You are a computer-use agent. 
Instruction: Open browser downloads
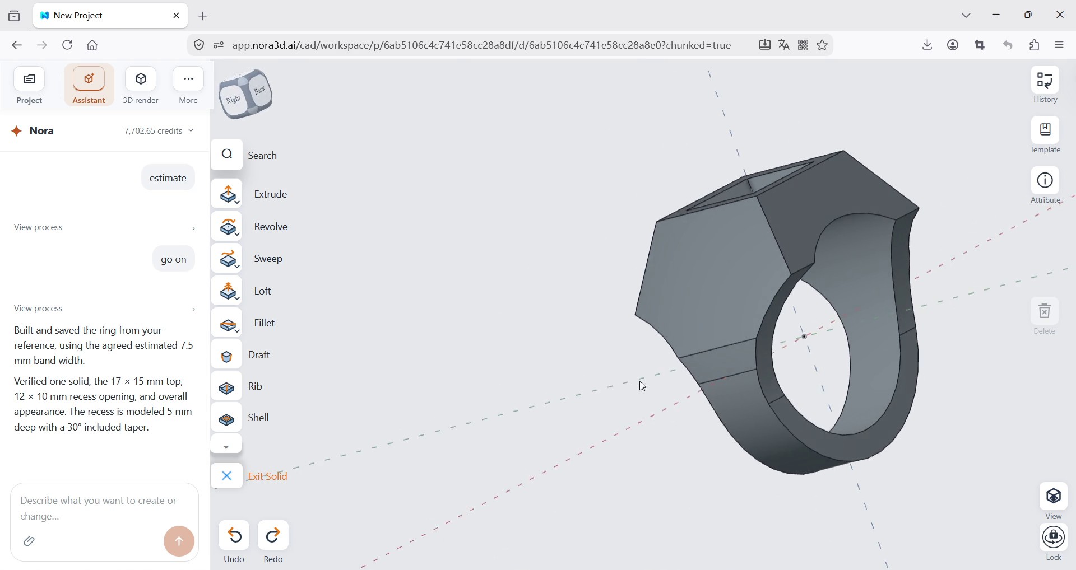point(927,45)
